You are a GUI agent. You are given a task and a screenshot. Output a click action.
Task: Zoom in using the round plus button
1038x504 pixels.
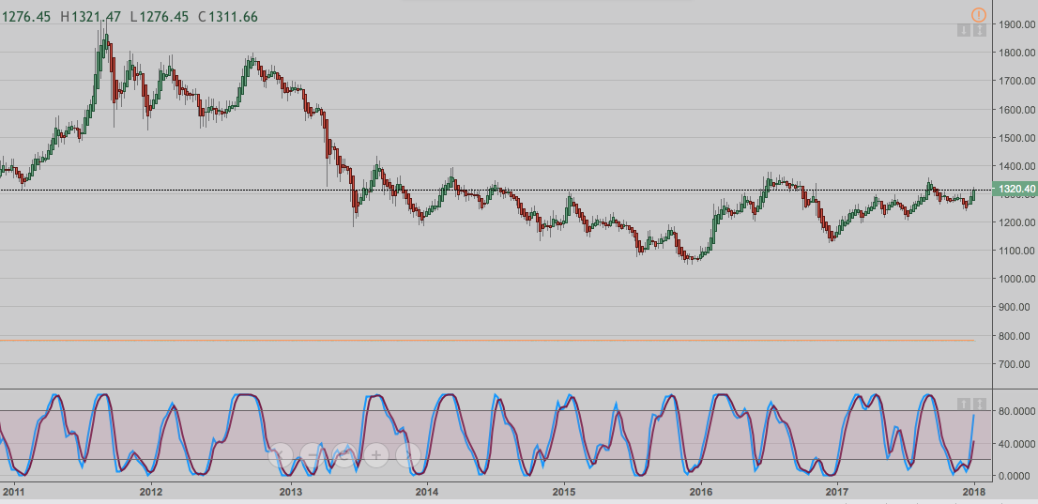(376, 455)
